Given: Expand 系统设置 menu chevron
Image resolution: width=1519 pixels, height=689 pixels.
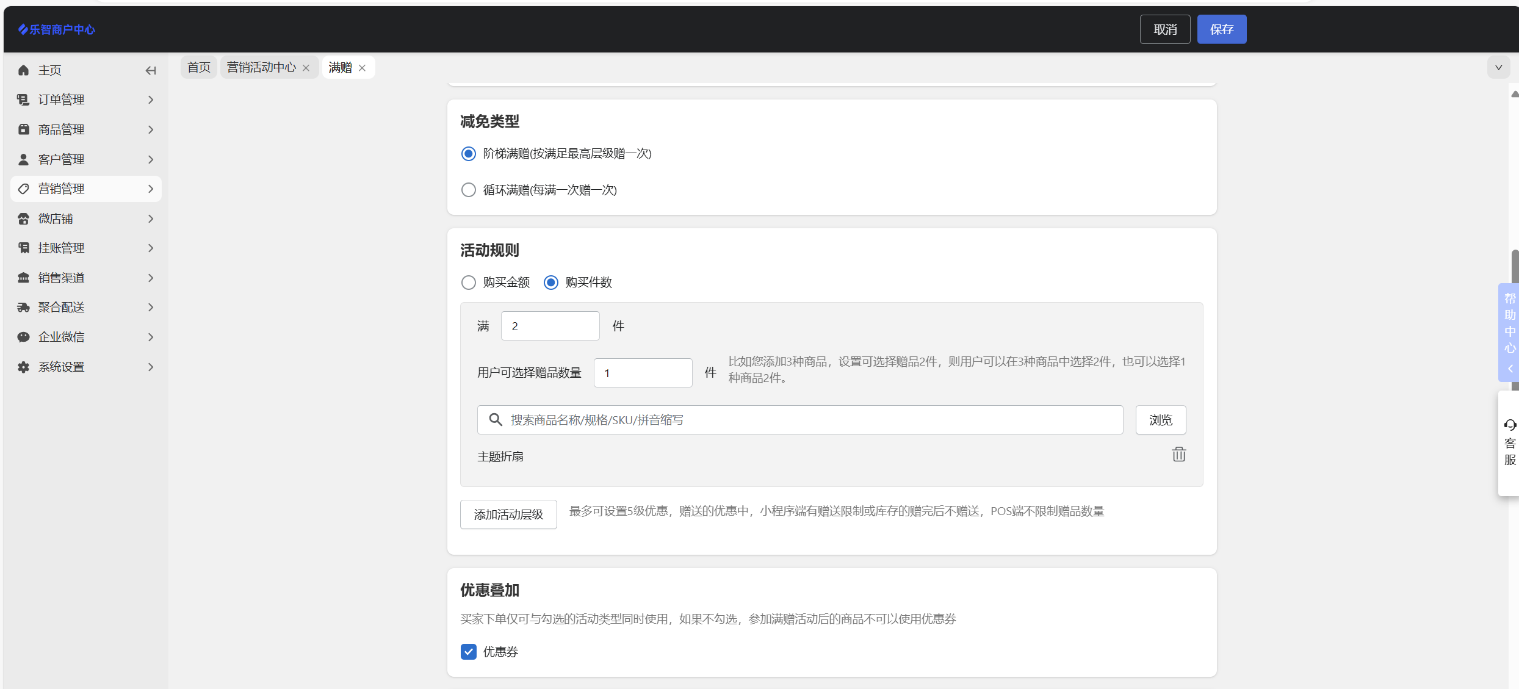Looking at the screenshot, I should [150, 367].
